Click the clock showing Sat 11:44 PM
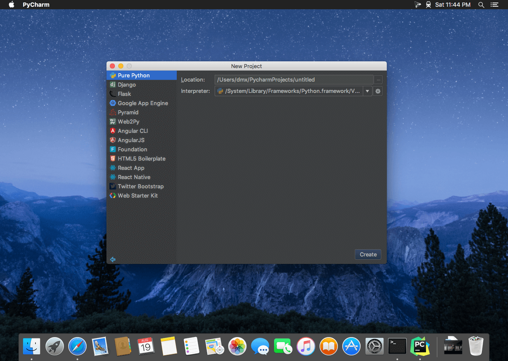Viewport: 508px width, 361px height. (453, 5)
